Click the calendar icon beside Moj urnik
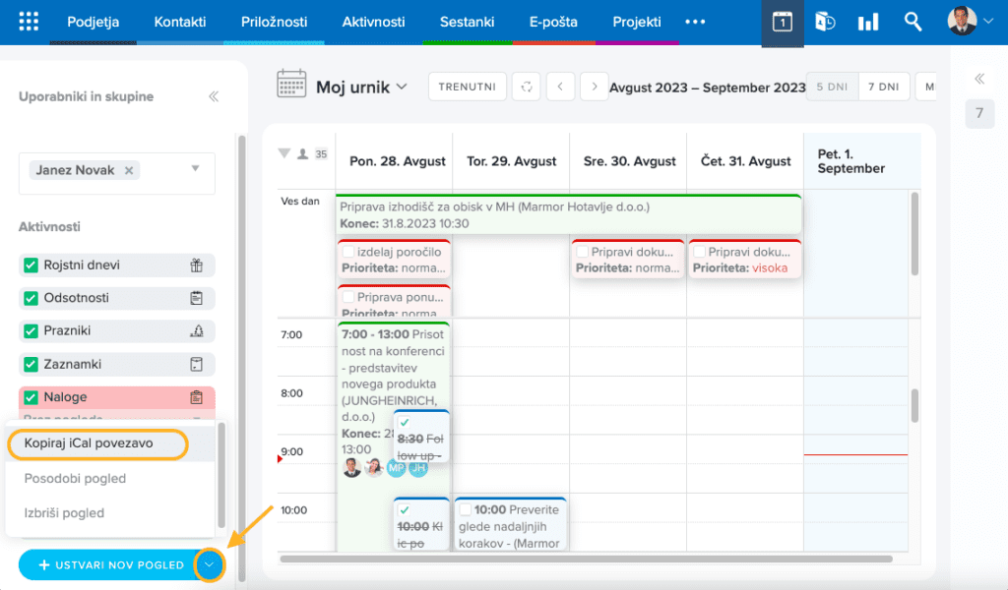Image resolution: width=1008 pixels, height=590 pixels. click(291, 85)
